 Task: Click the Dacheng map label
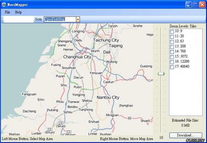pyautogui.click(x=29, y=111)
